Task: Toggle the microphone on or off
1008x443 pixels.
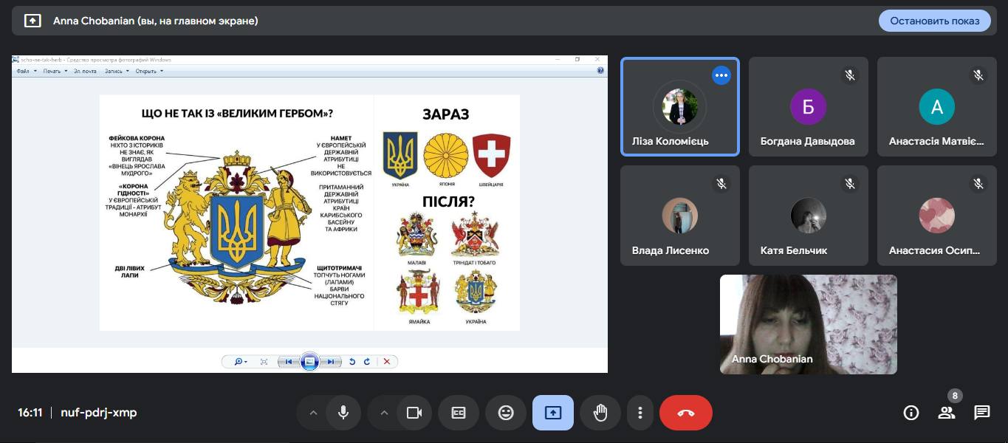Action: tap(343, 413)
